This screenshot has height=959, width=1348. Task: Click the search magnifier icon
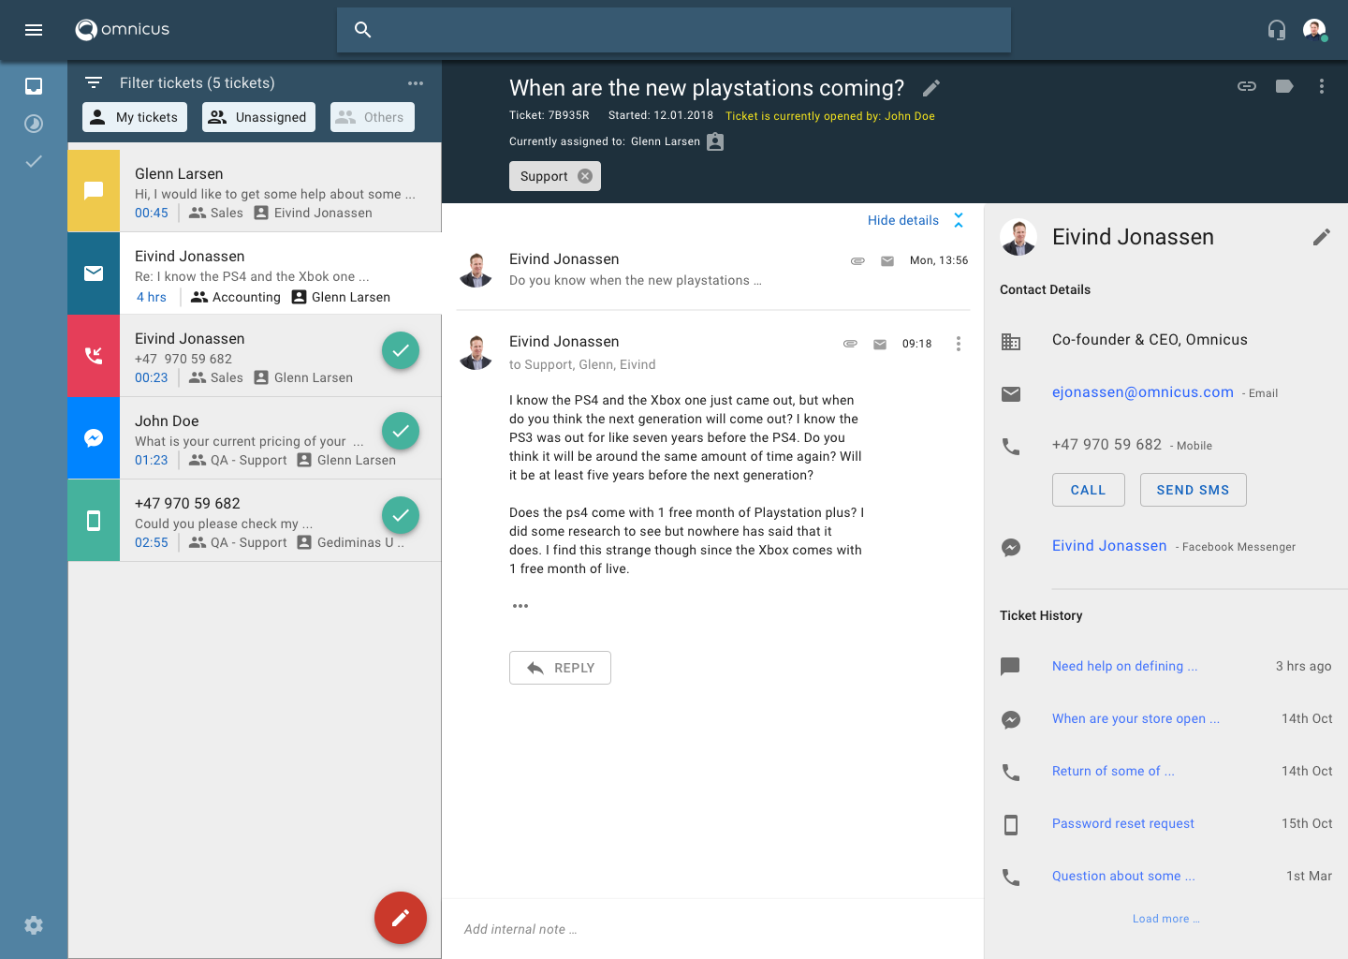click(x=363, y=30)
